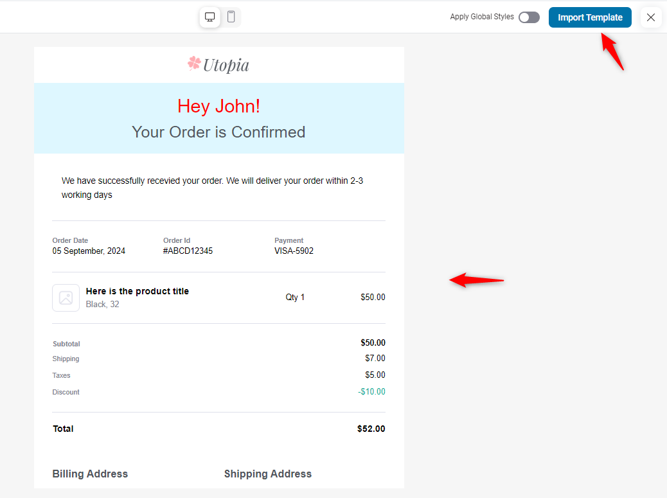667x498 pixels.
Task: Click the order ID #ABCD12345
Action: 188,251
